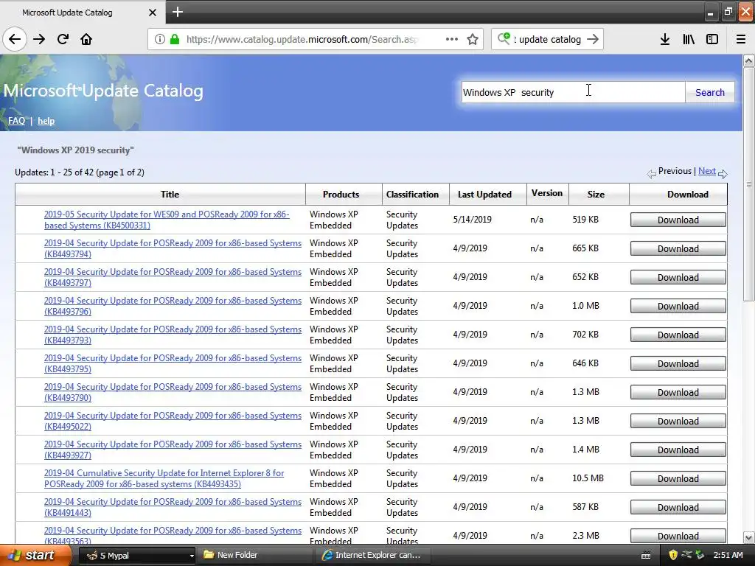This screenshot has width=755, height=566.
Task: Click page scrollbar down arrow
Action: click(x=749, y=537)
